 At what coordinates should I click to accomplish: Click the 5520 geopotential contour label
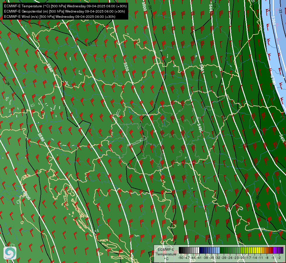(x=126, y=67)
